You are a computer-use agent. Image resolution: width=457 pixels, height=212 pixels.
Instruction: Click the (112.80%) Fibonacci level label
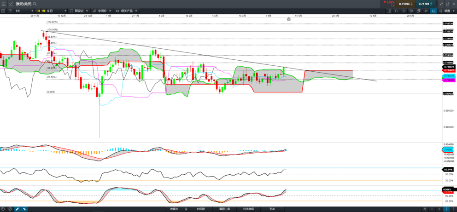52,22
